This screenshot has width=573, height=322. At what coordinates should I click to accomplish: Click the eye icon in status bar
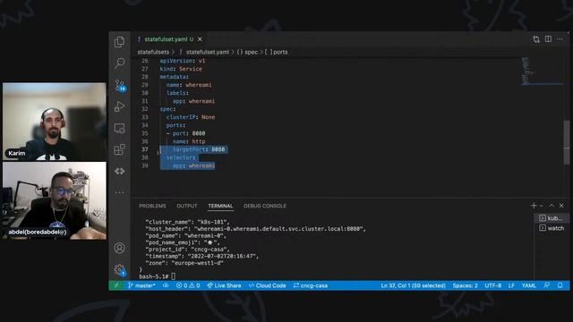166,285
